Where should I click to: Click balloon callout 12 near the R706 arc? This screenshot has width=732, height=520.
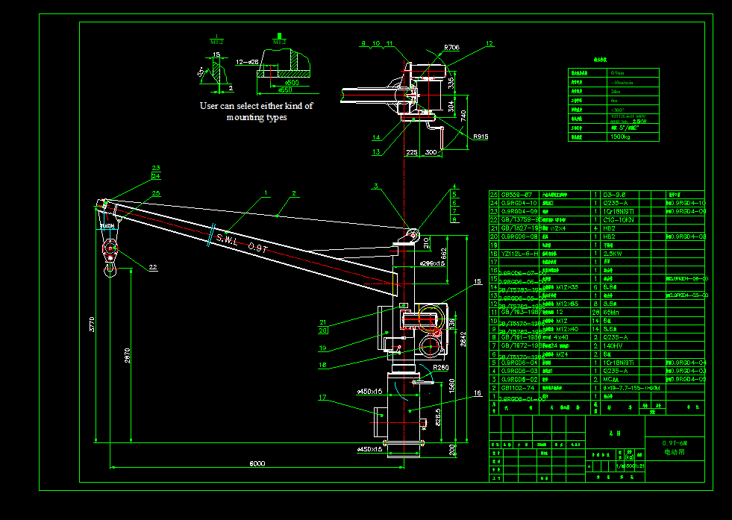point(489,45)
